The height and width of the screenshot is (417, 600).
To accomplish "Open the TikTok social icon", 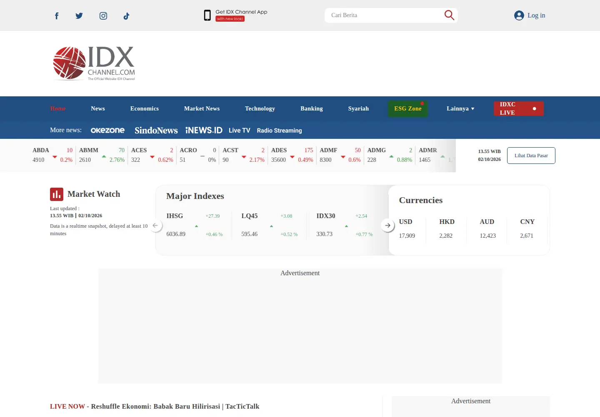I will pyautogui.click(x=126, y=16).
